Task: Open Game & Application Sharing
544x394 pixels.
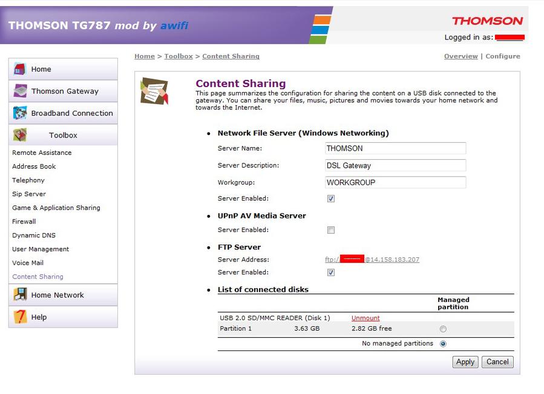Action: pos(56,208)
